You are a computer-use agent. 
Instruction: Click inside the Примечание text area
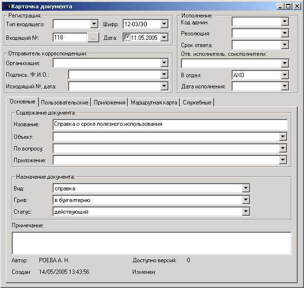pos(151,243)
